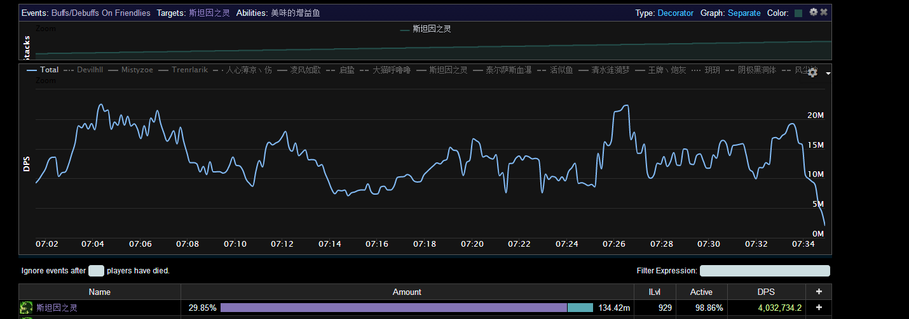Screen dimensions: 909x319
Task: Sort the table by ILvl column
Action: click(x=653, y=292)
